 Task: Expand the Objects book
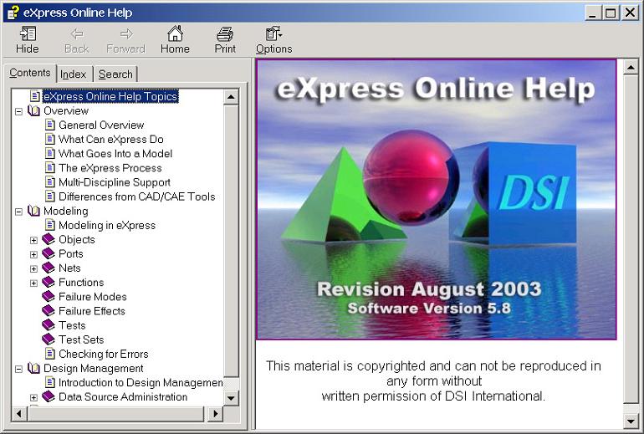click(x=33, y=240)
